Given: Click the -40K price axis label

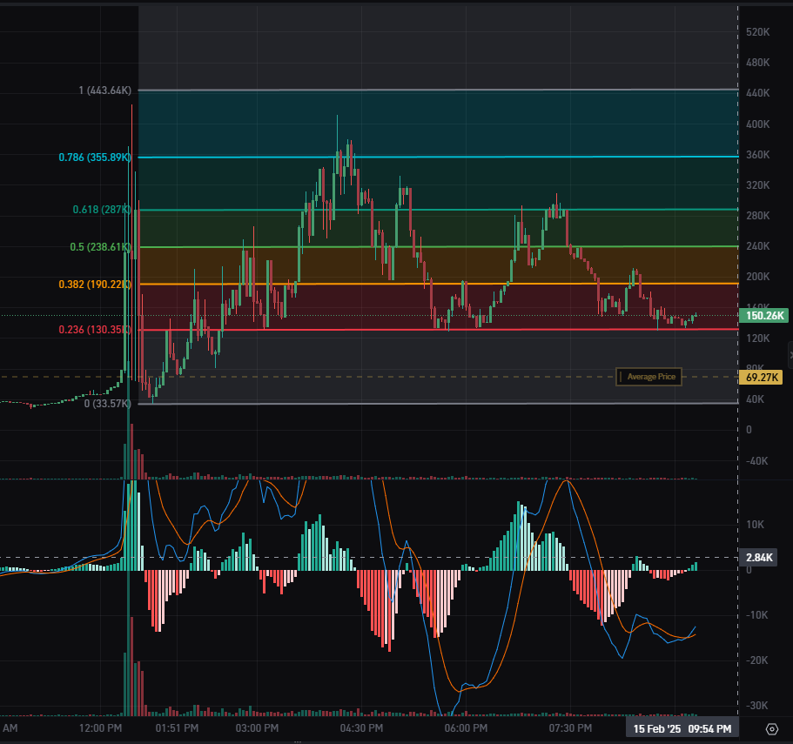Looking at the screenshot, I should coord(756,461).
